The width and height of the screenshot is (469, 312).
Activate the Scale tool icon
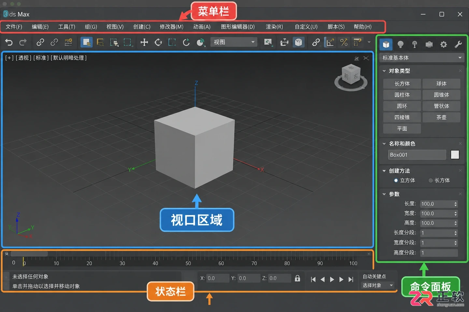point(172,42)
